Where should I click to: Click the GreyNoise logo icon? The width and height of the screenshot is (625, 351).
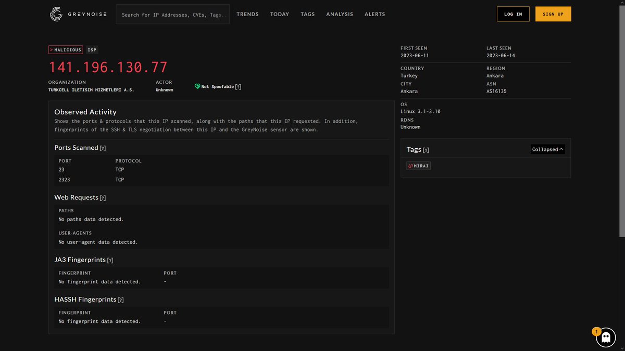point(56,14)
